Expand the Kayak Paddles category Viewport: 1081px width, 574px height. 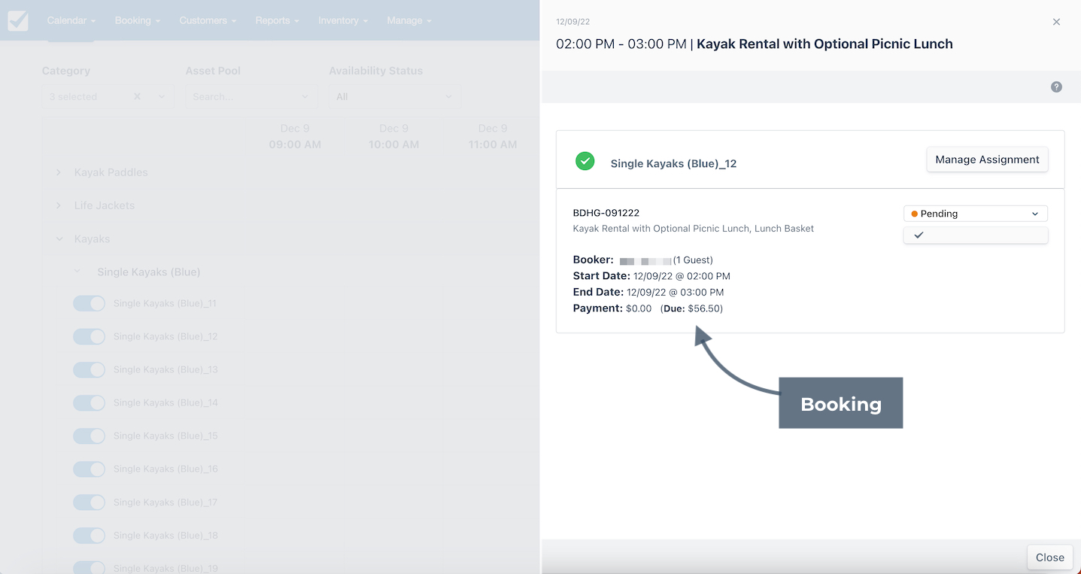59,172
